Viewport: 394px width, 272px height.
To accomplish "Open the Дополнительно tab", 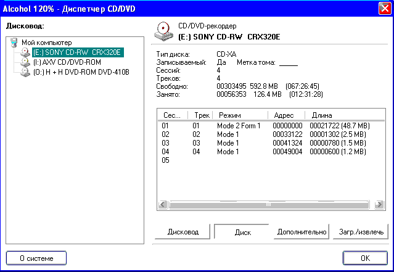I will (x=301, y=232).
